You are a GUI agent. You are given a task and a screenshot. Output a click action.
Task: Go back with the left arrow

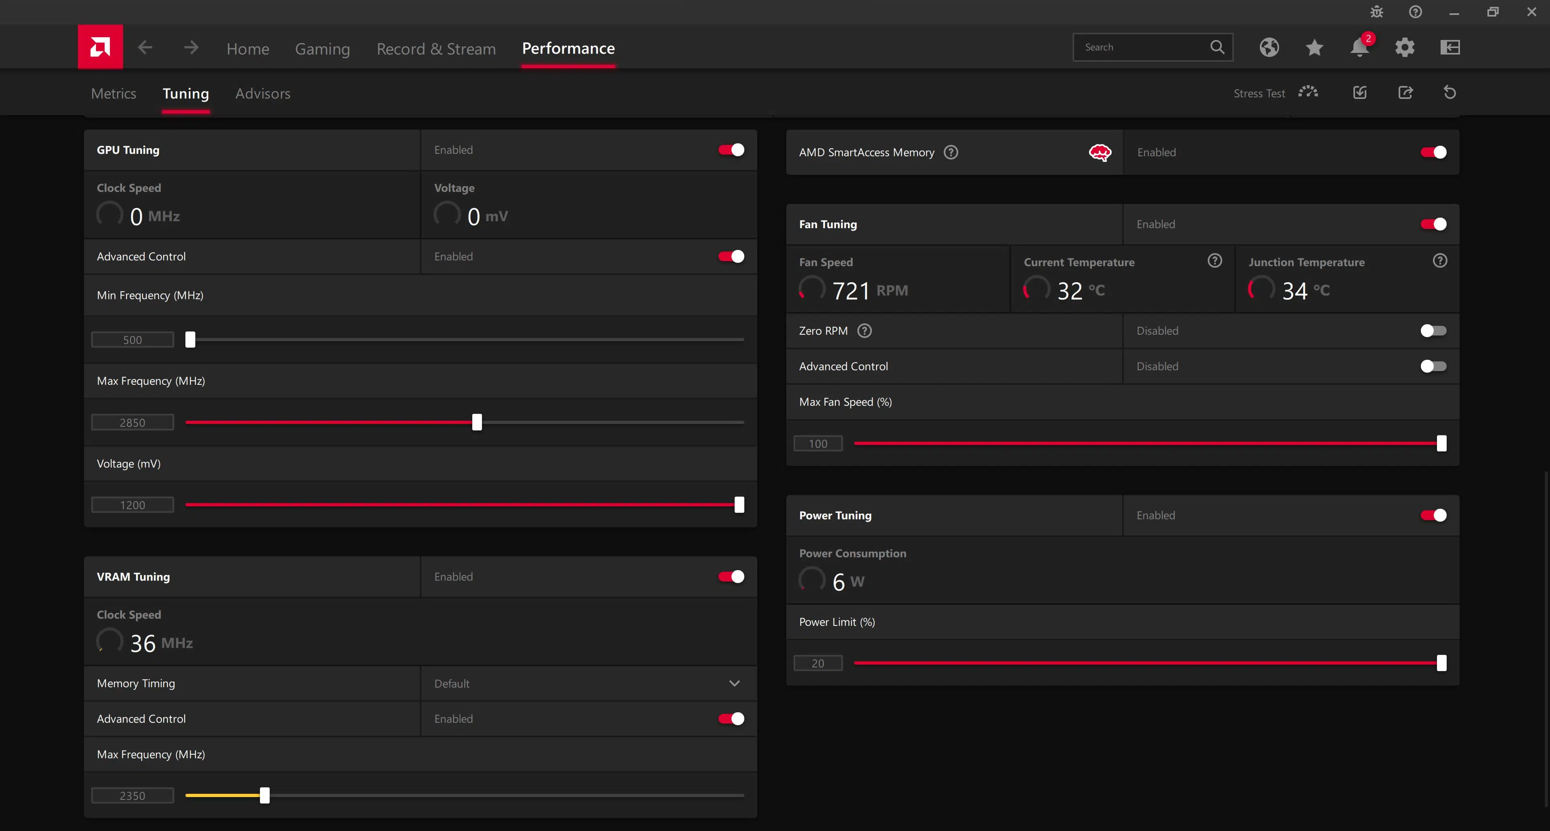click(145, 47)
